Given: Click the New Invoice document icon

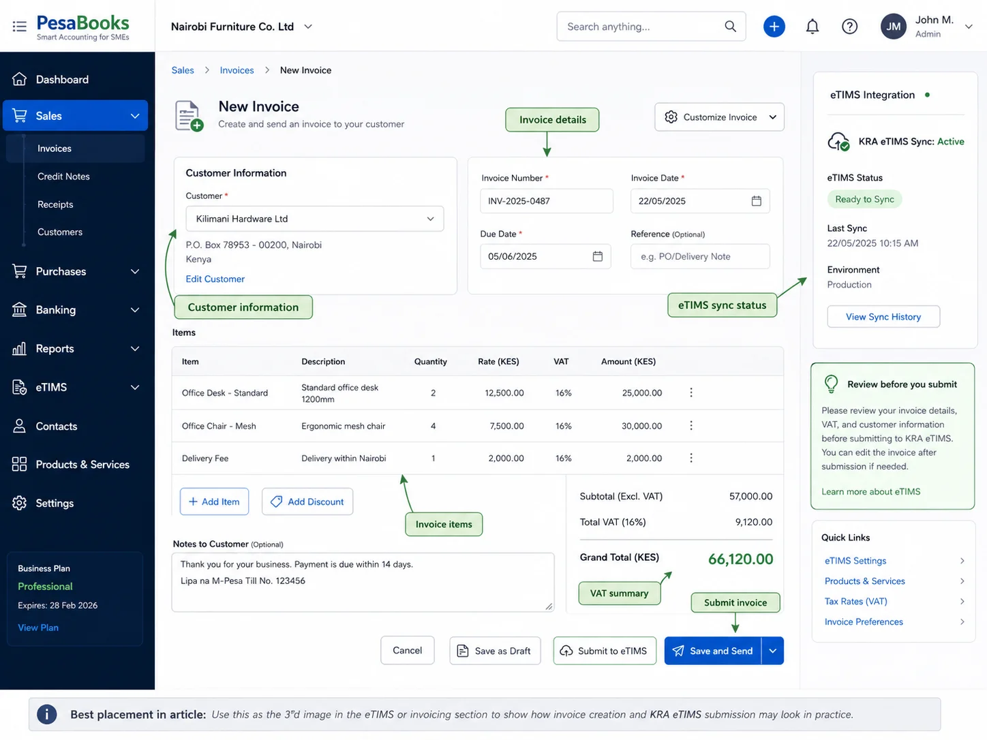Looking at the screenshot, I should 189,116.
